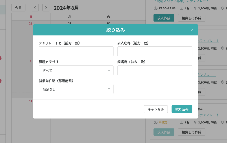This screenshot has height=143, width=227.
Task: Click the 未設定 time label
Action: [x=163, y=123]
